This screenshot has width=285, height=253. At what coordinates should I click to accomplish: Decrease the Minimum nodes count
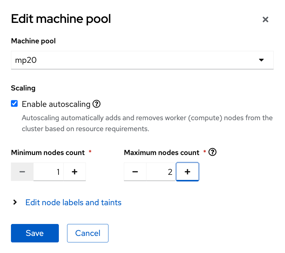(x=22, y=172)
